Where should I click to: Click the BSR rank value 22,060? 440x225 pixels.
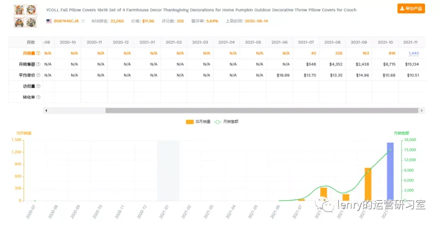click(x=117, y=21)
